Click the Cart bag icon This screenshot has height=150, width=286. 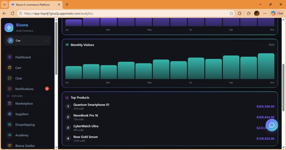point(10,68)
